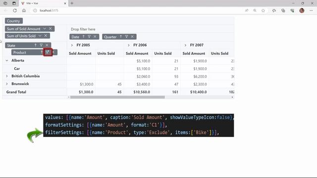Expand the FY 2007 column header

(x=185, y=45)
